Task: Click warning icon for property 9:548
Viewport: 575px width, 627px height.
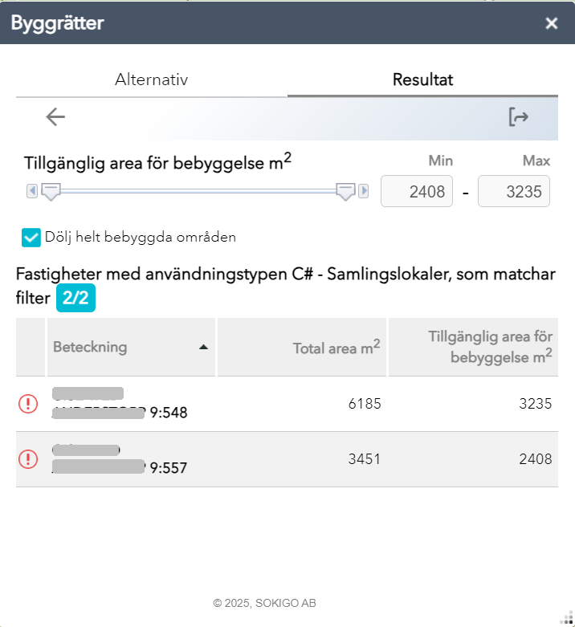Action: (28, 404)
